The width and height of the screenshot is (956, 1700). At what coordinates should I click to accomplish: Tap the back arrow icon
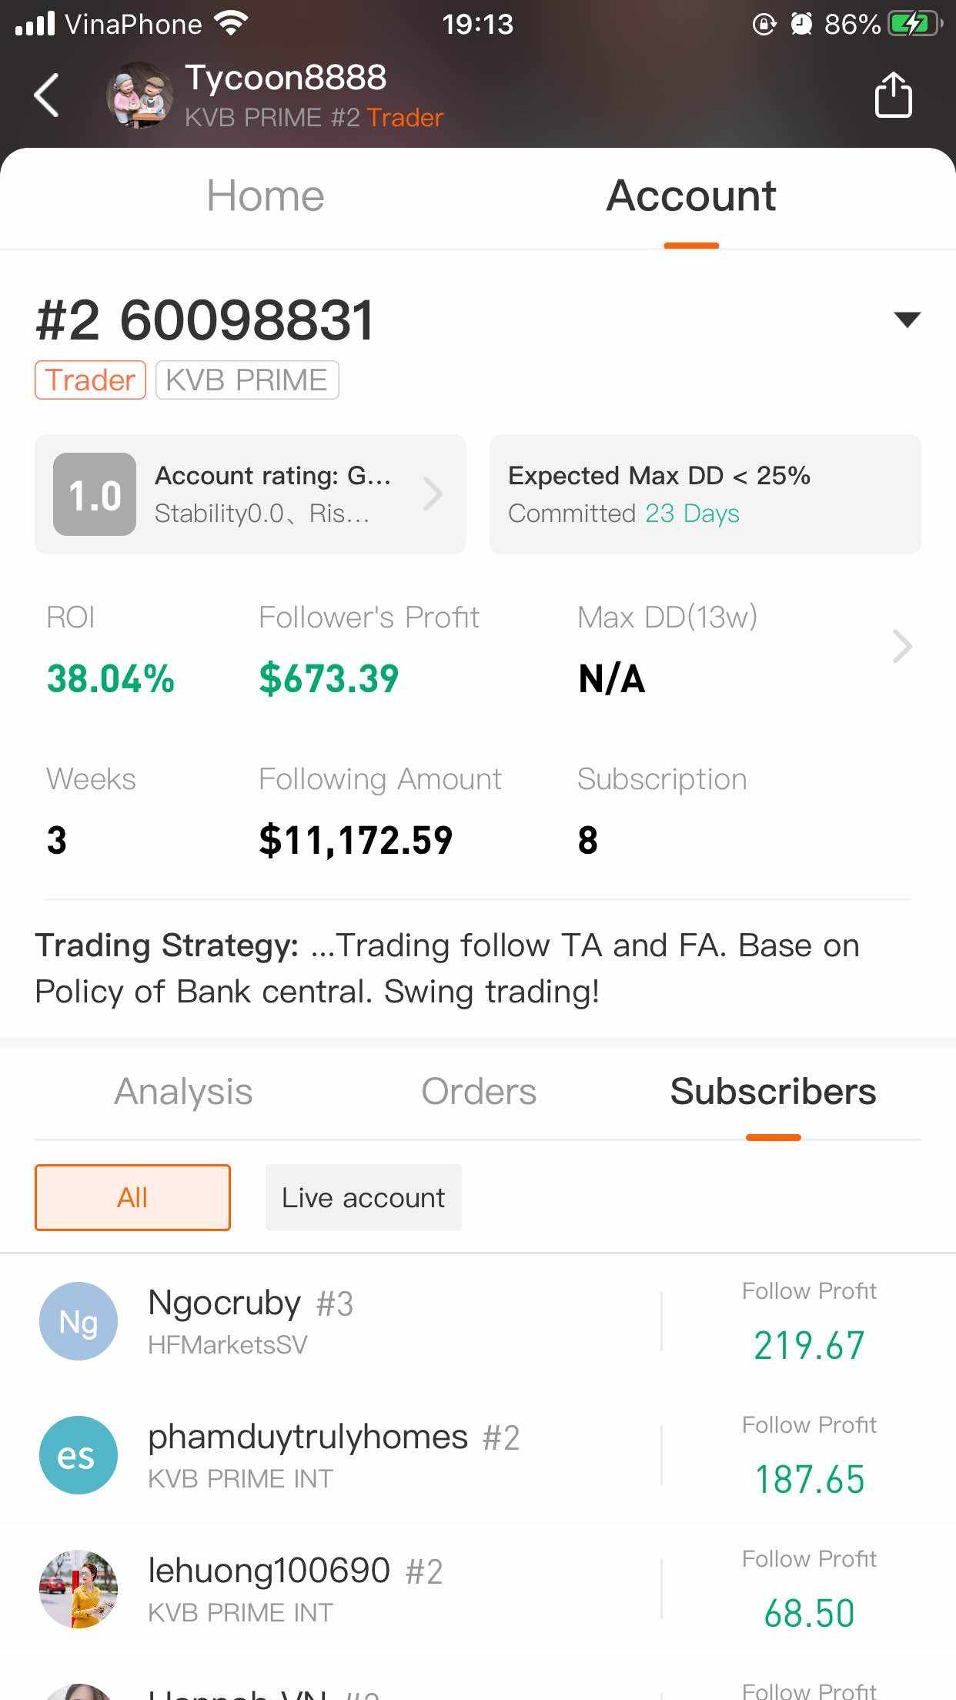(x=47, y=95)
